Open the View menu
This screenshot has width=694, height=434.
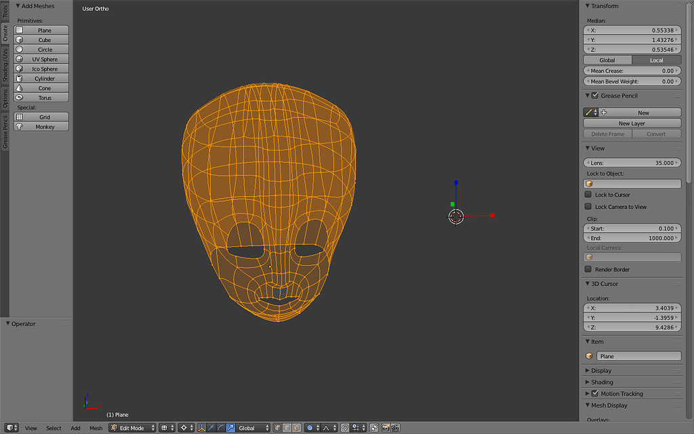pos(31,429)
